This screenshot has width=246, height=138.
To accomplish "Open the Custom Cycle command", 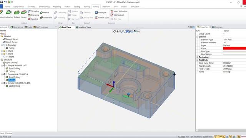I will [102, 18].
